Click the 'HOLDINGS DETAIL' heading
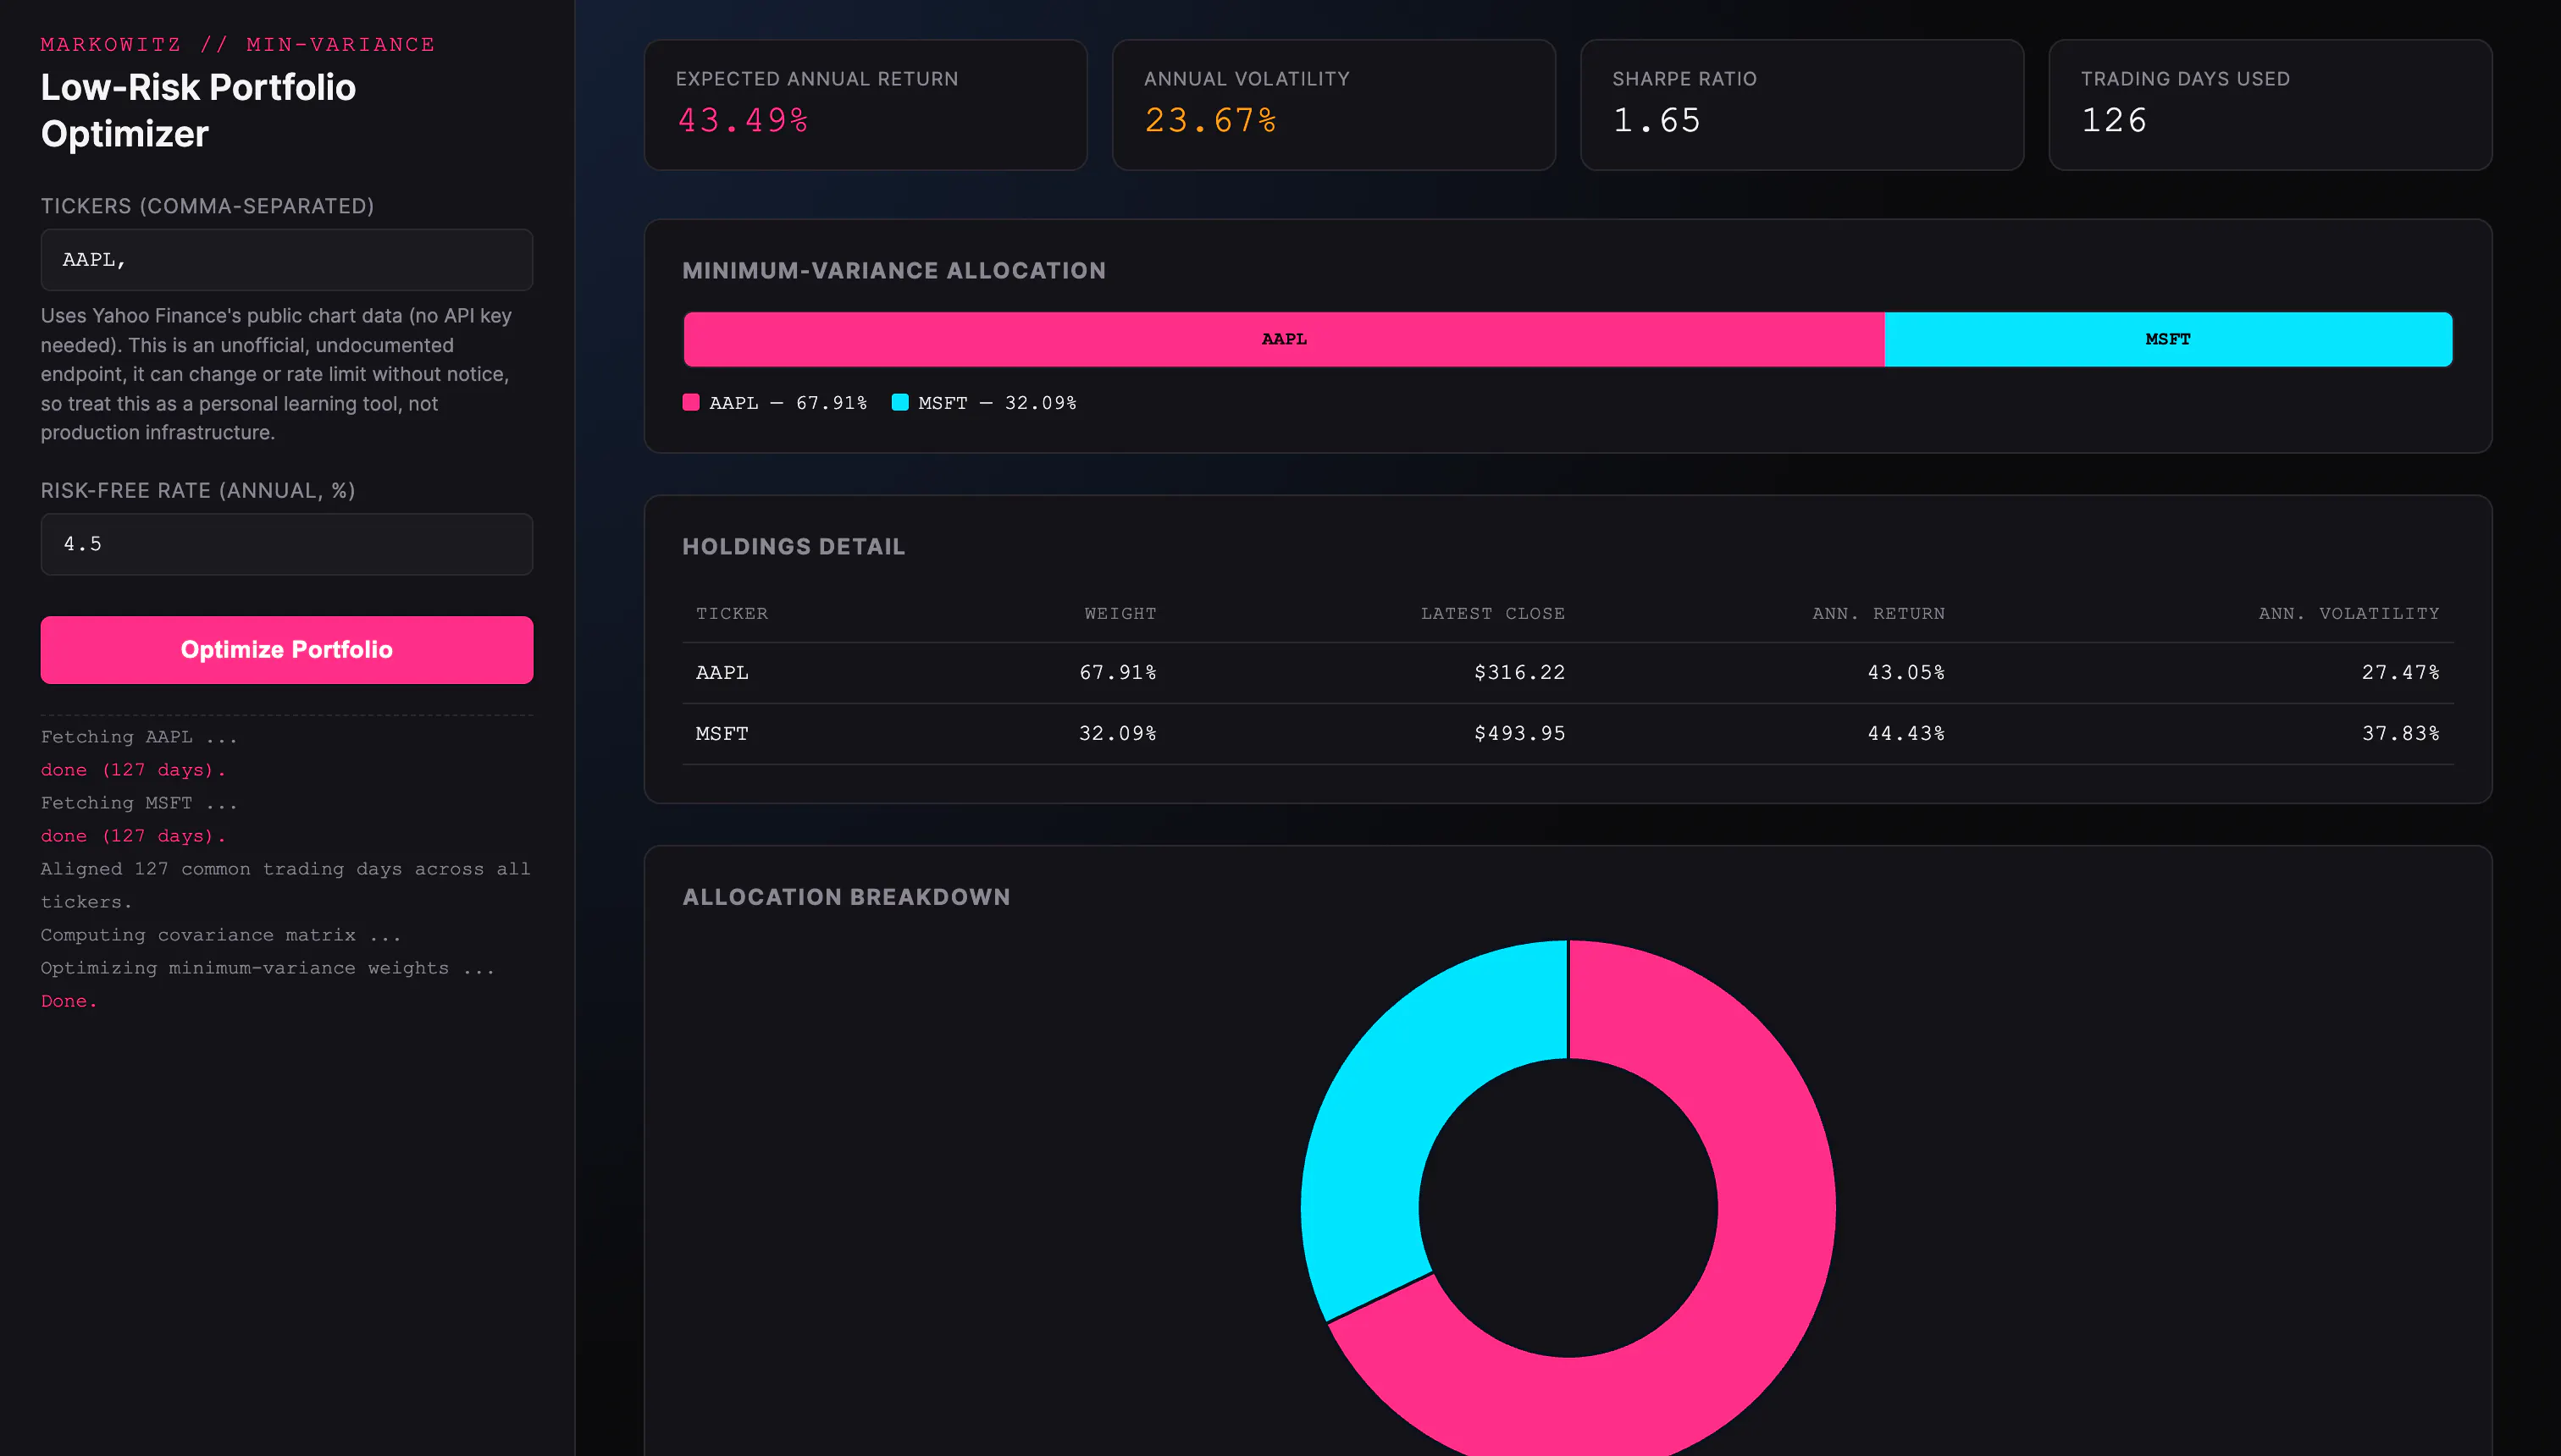Viewport: 2561px width, 1456px height. point(794,547)
